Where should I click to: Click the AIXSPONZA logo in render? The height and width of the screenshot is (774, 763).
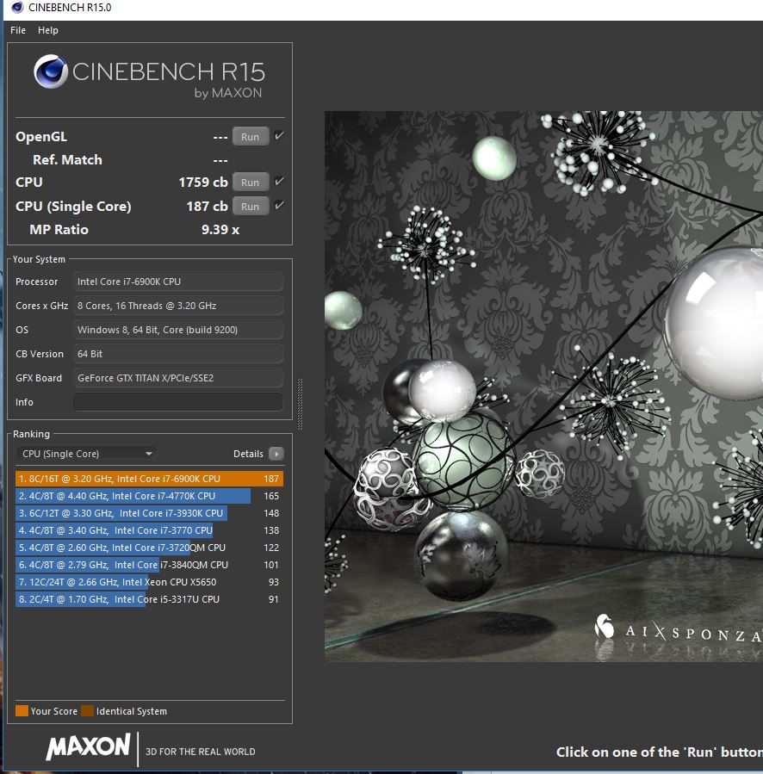click(679, 628)
